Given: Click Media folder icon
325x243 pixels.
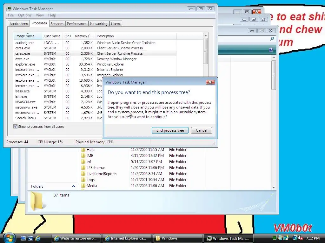Looking at the screenshot, I should (83, 185).
